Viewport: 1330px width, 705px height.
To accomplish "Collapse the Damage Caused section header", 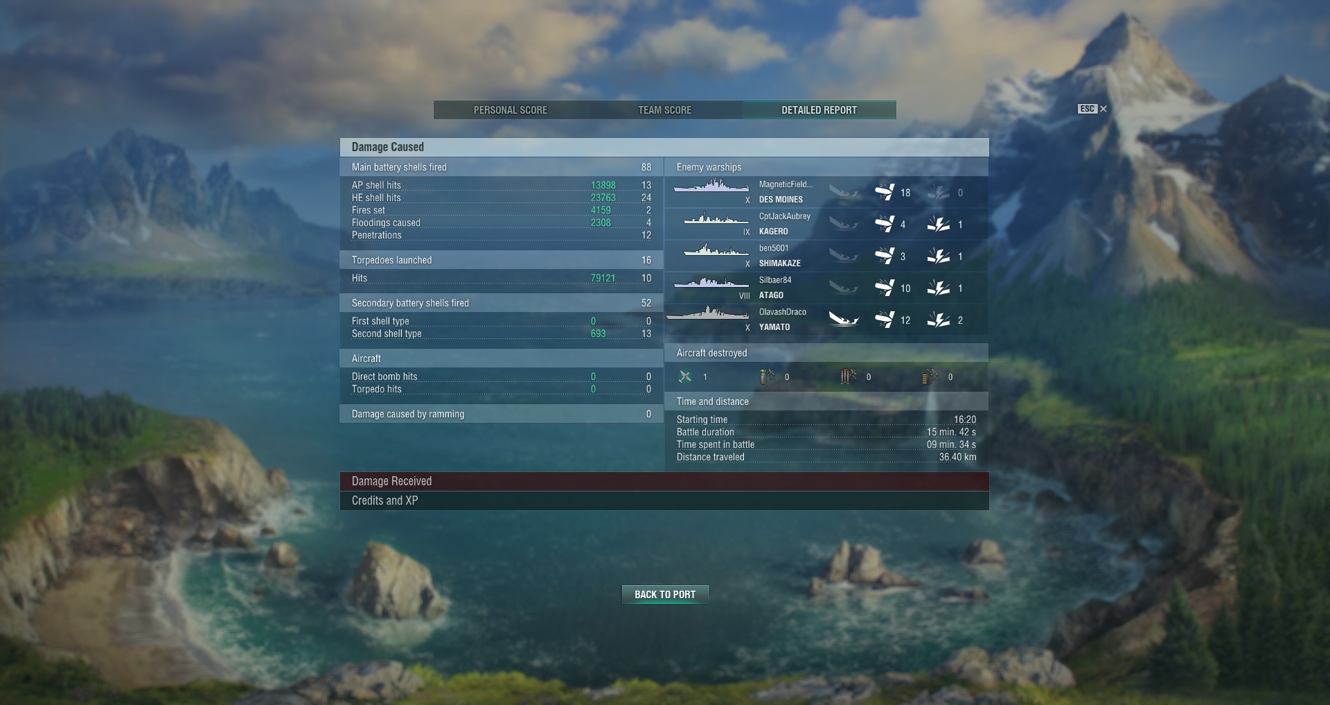I will coord(664,147).
